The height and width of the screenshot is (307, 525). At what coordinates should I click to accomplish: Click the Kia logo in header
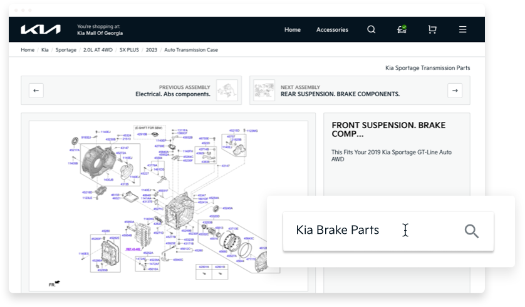coord(41,29)
